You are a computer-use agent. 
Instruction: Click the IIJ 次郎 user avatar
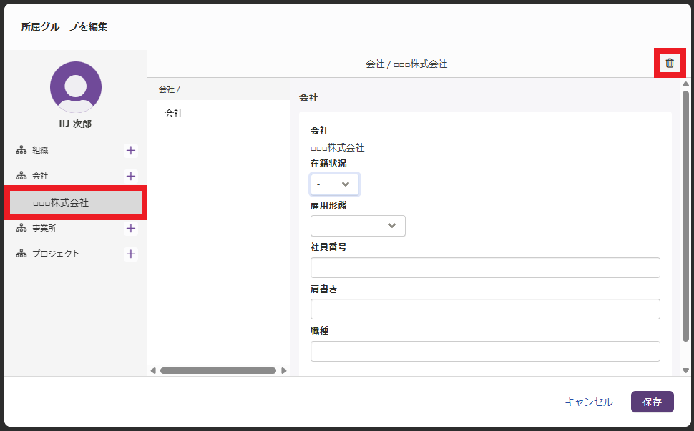[x=76, y=87]
